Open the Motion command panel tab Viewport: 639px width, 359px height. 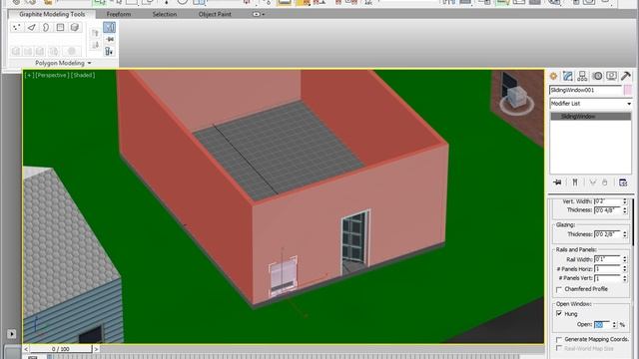(597, 76)
